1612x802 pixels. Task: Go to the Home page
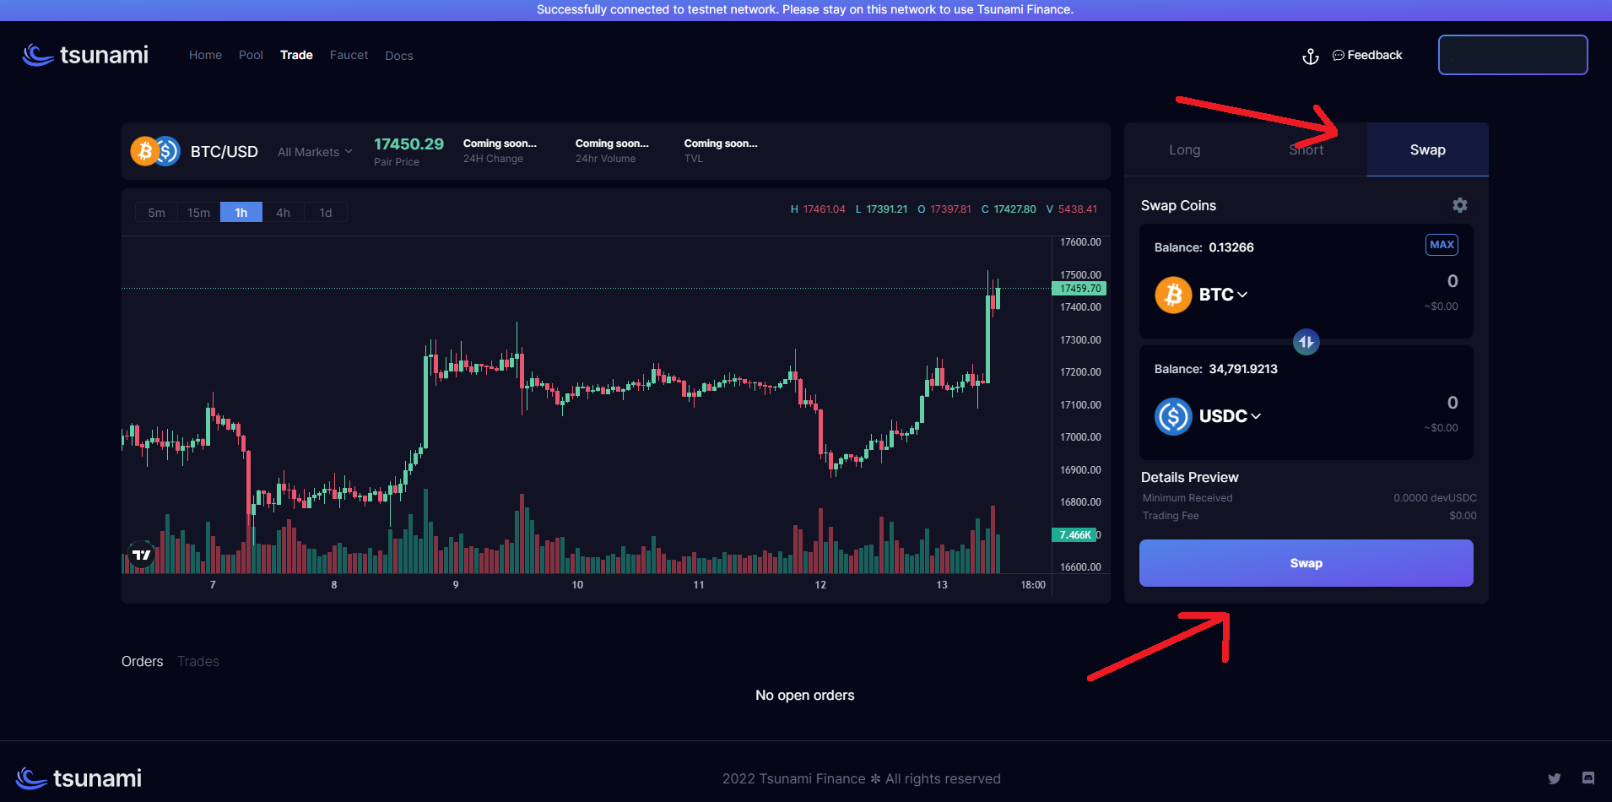coord(205,55)
